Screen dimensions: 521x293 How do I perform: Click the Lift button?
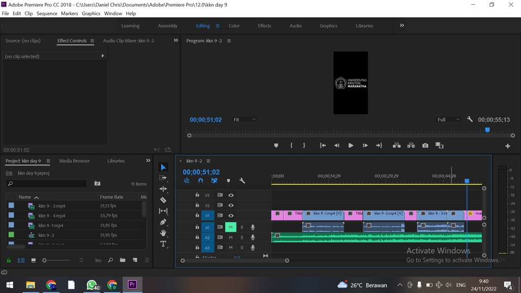pyautogui.click(x=396, y=145)
